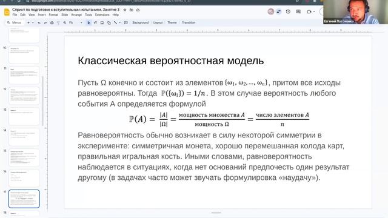
Task: Open the File menu
Action: 15,15
